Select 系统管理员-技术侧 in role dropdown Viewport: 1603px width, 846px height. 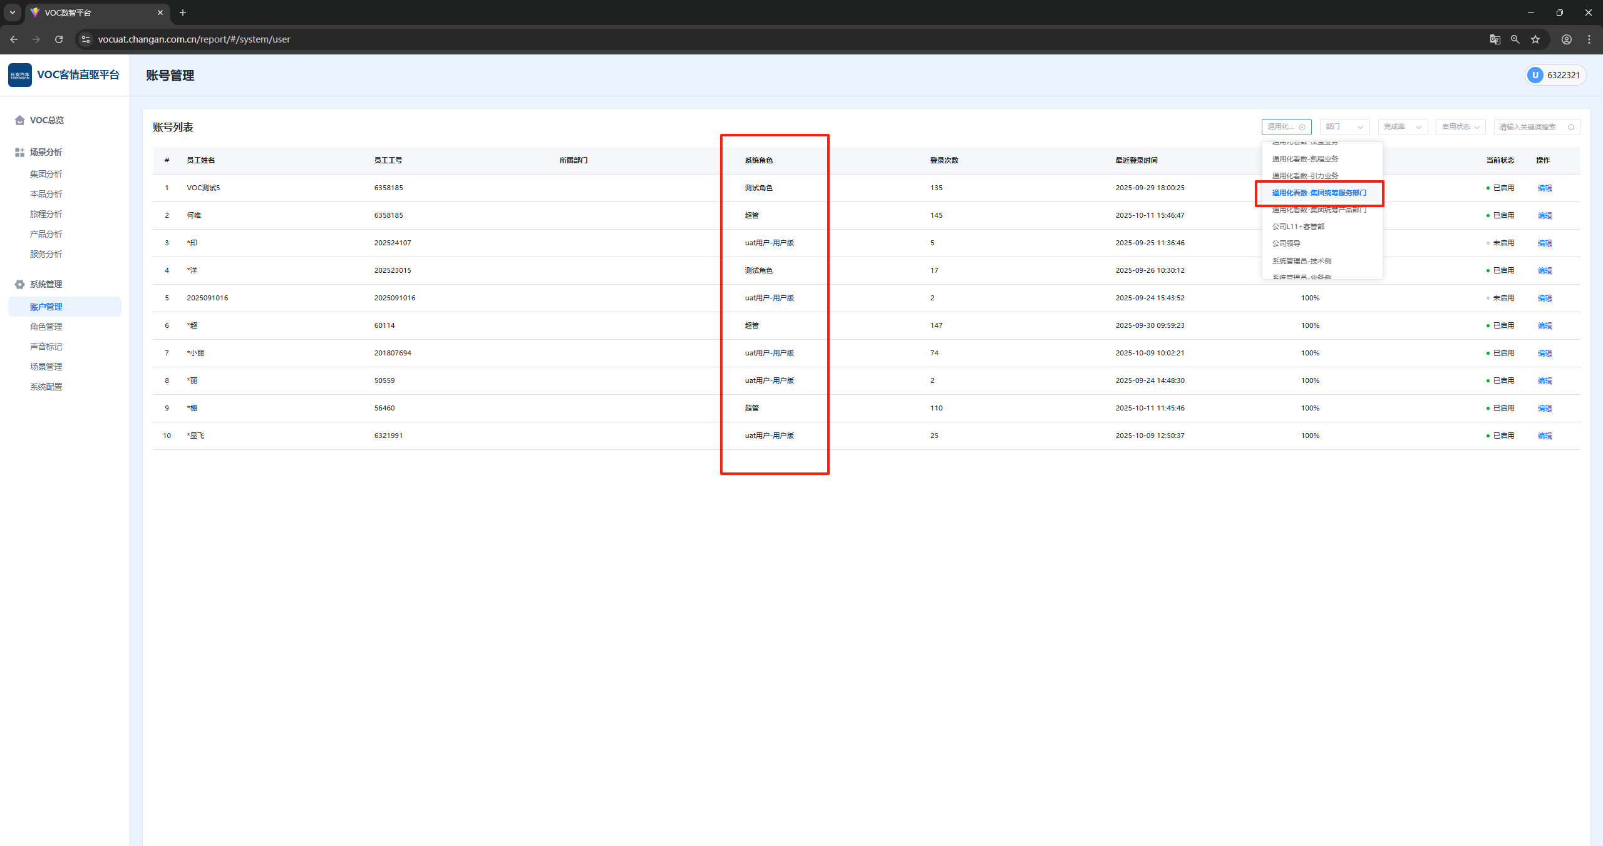pos(1301,261)
